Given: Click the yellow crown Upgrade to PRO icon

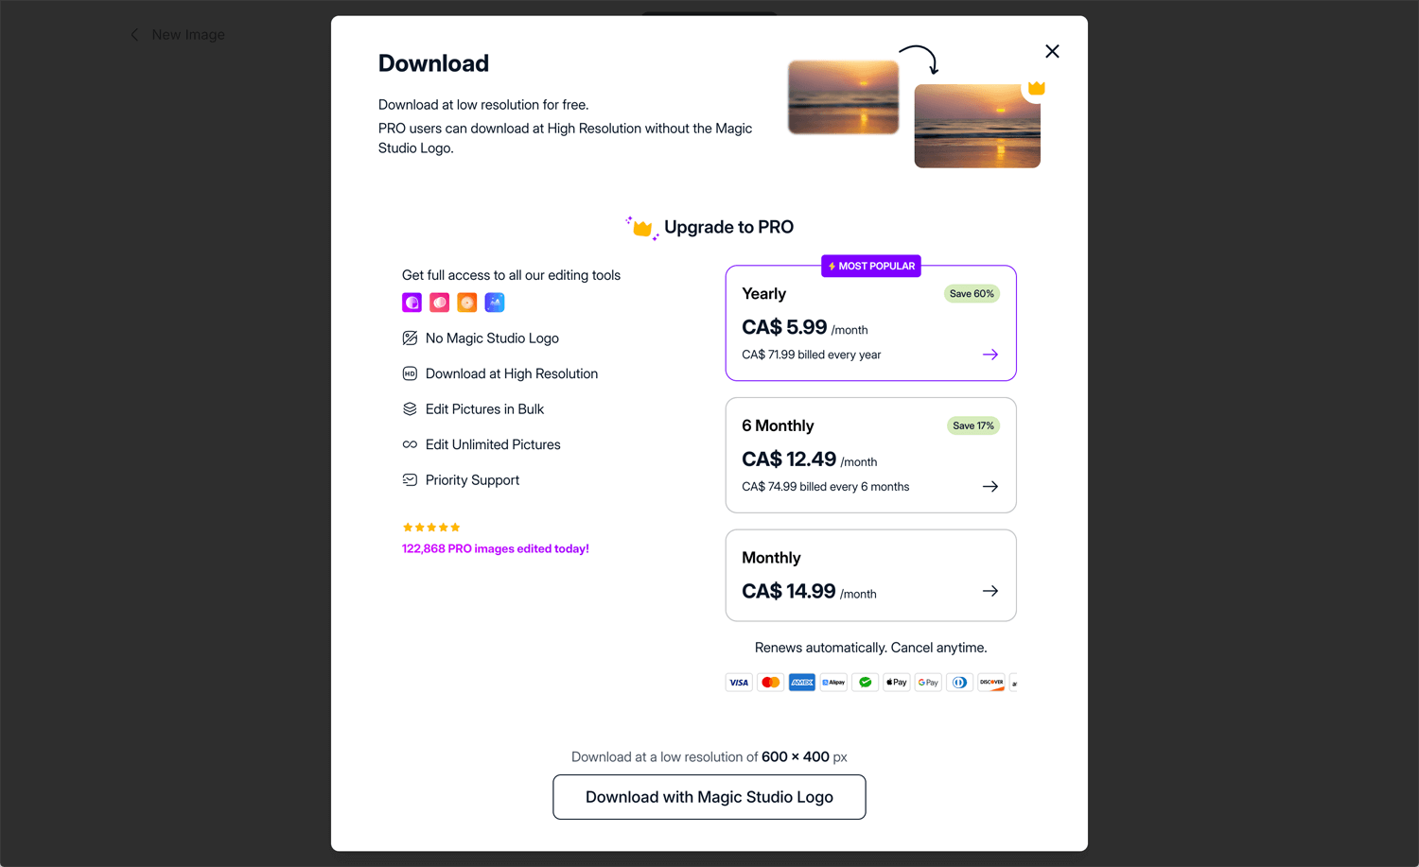Looking at the screenshot, I should (x=642, y=228).
